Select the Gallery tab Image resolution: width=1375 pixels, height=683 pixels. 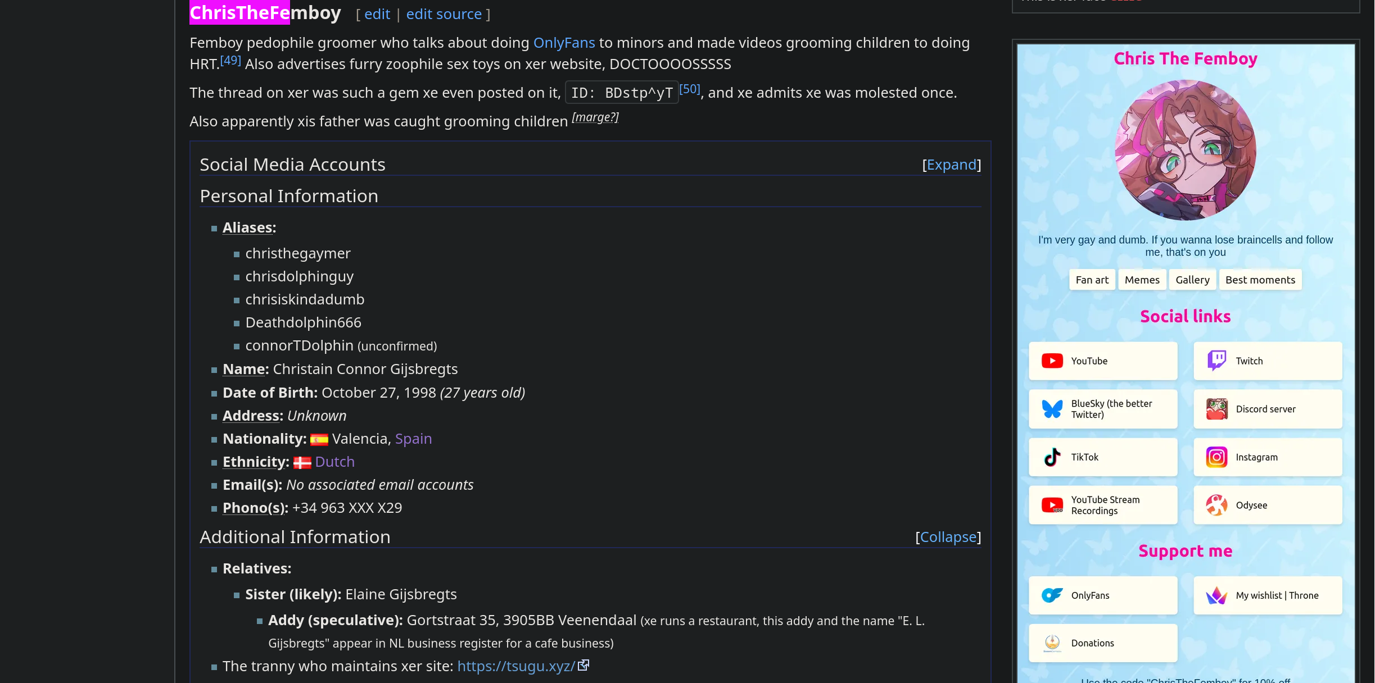pos(1192,280)
